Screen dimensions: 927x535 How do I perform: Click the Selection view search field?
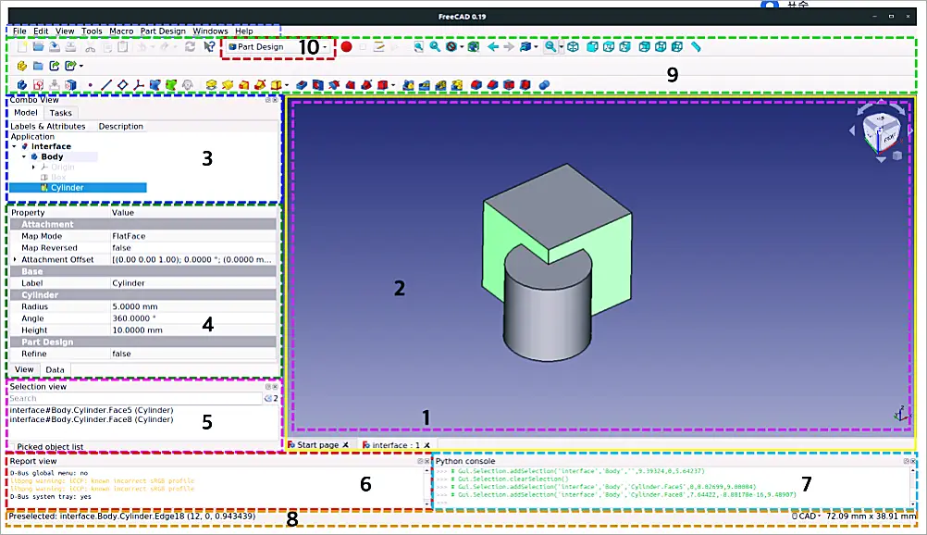(x=135, y=399)
